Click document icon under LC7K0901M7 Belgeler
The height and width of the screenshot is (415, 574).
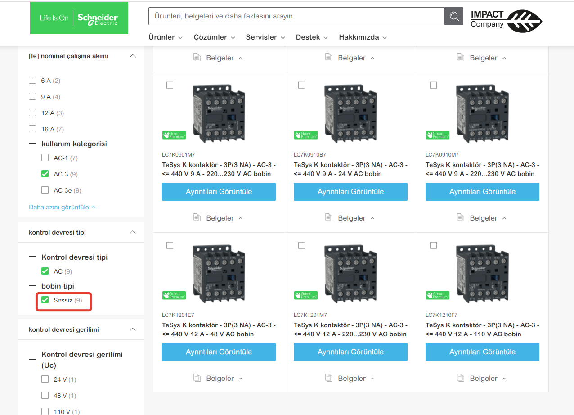197,218
